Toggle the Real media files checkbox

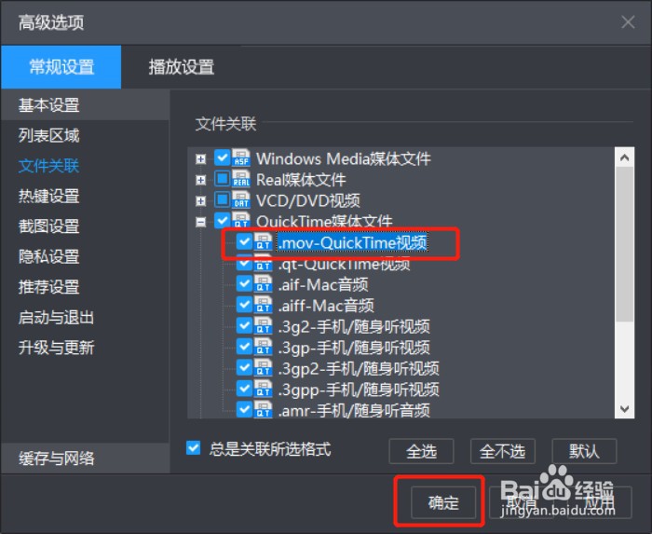(x=222, y=178)
